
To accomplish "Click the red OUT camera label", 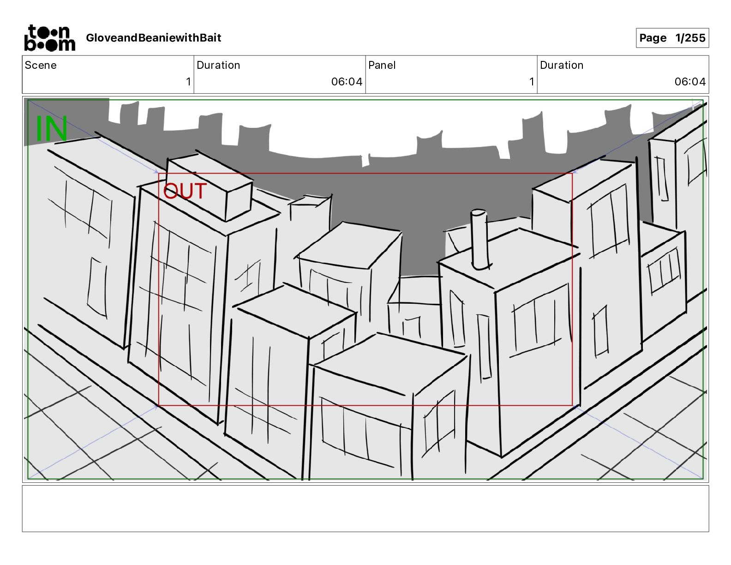I will pos(185,191).
